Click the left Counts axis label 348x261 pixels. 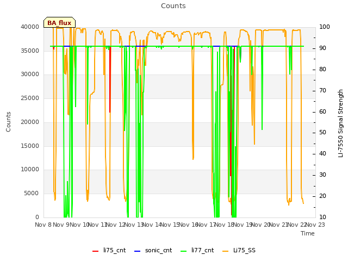click(8, 122)
